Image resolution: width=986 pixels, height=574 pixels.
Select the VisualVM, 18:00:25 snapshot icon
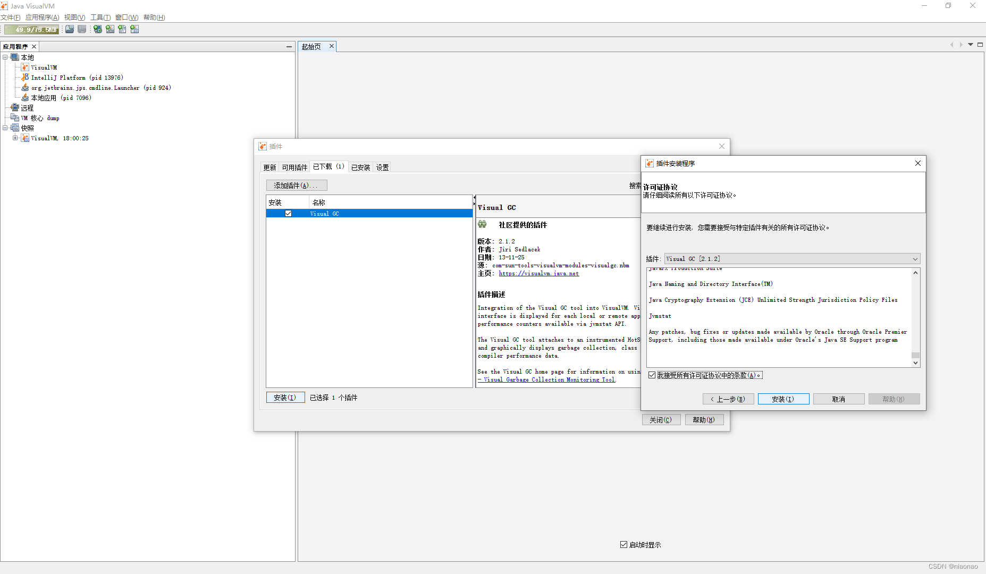25,138
